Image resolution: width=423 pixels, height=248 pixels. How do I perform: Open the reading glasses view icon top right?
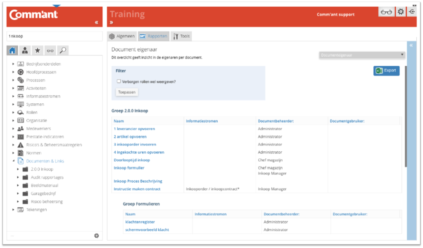click(x=386, y=12)
